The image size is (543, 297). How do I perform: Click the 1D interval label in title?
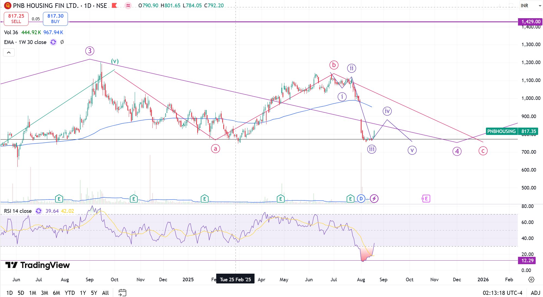(87, 5)
